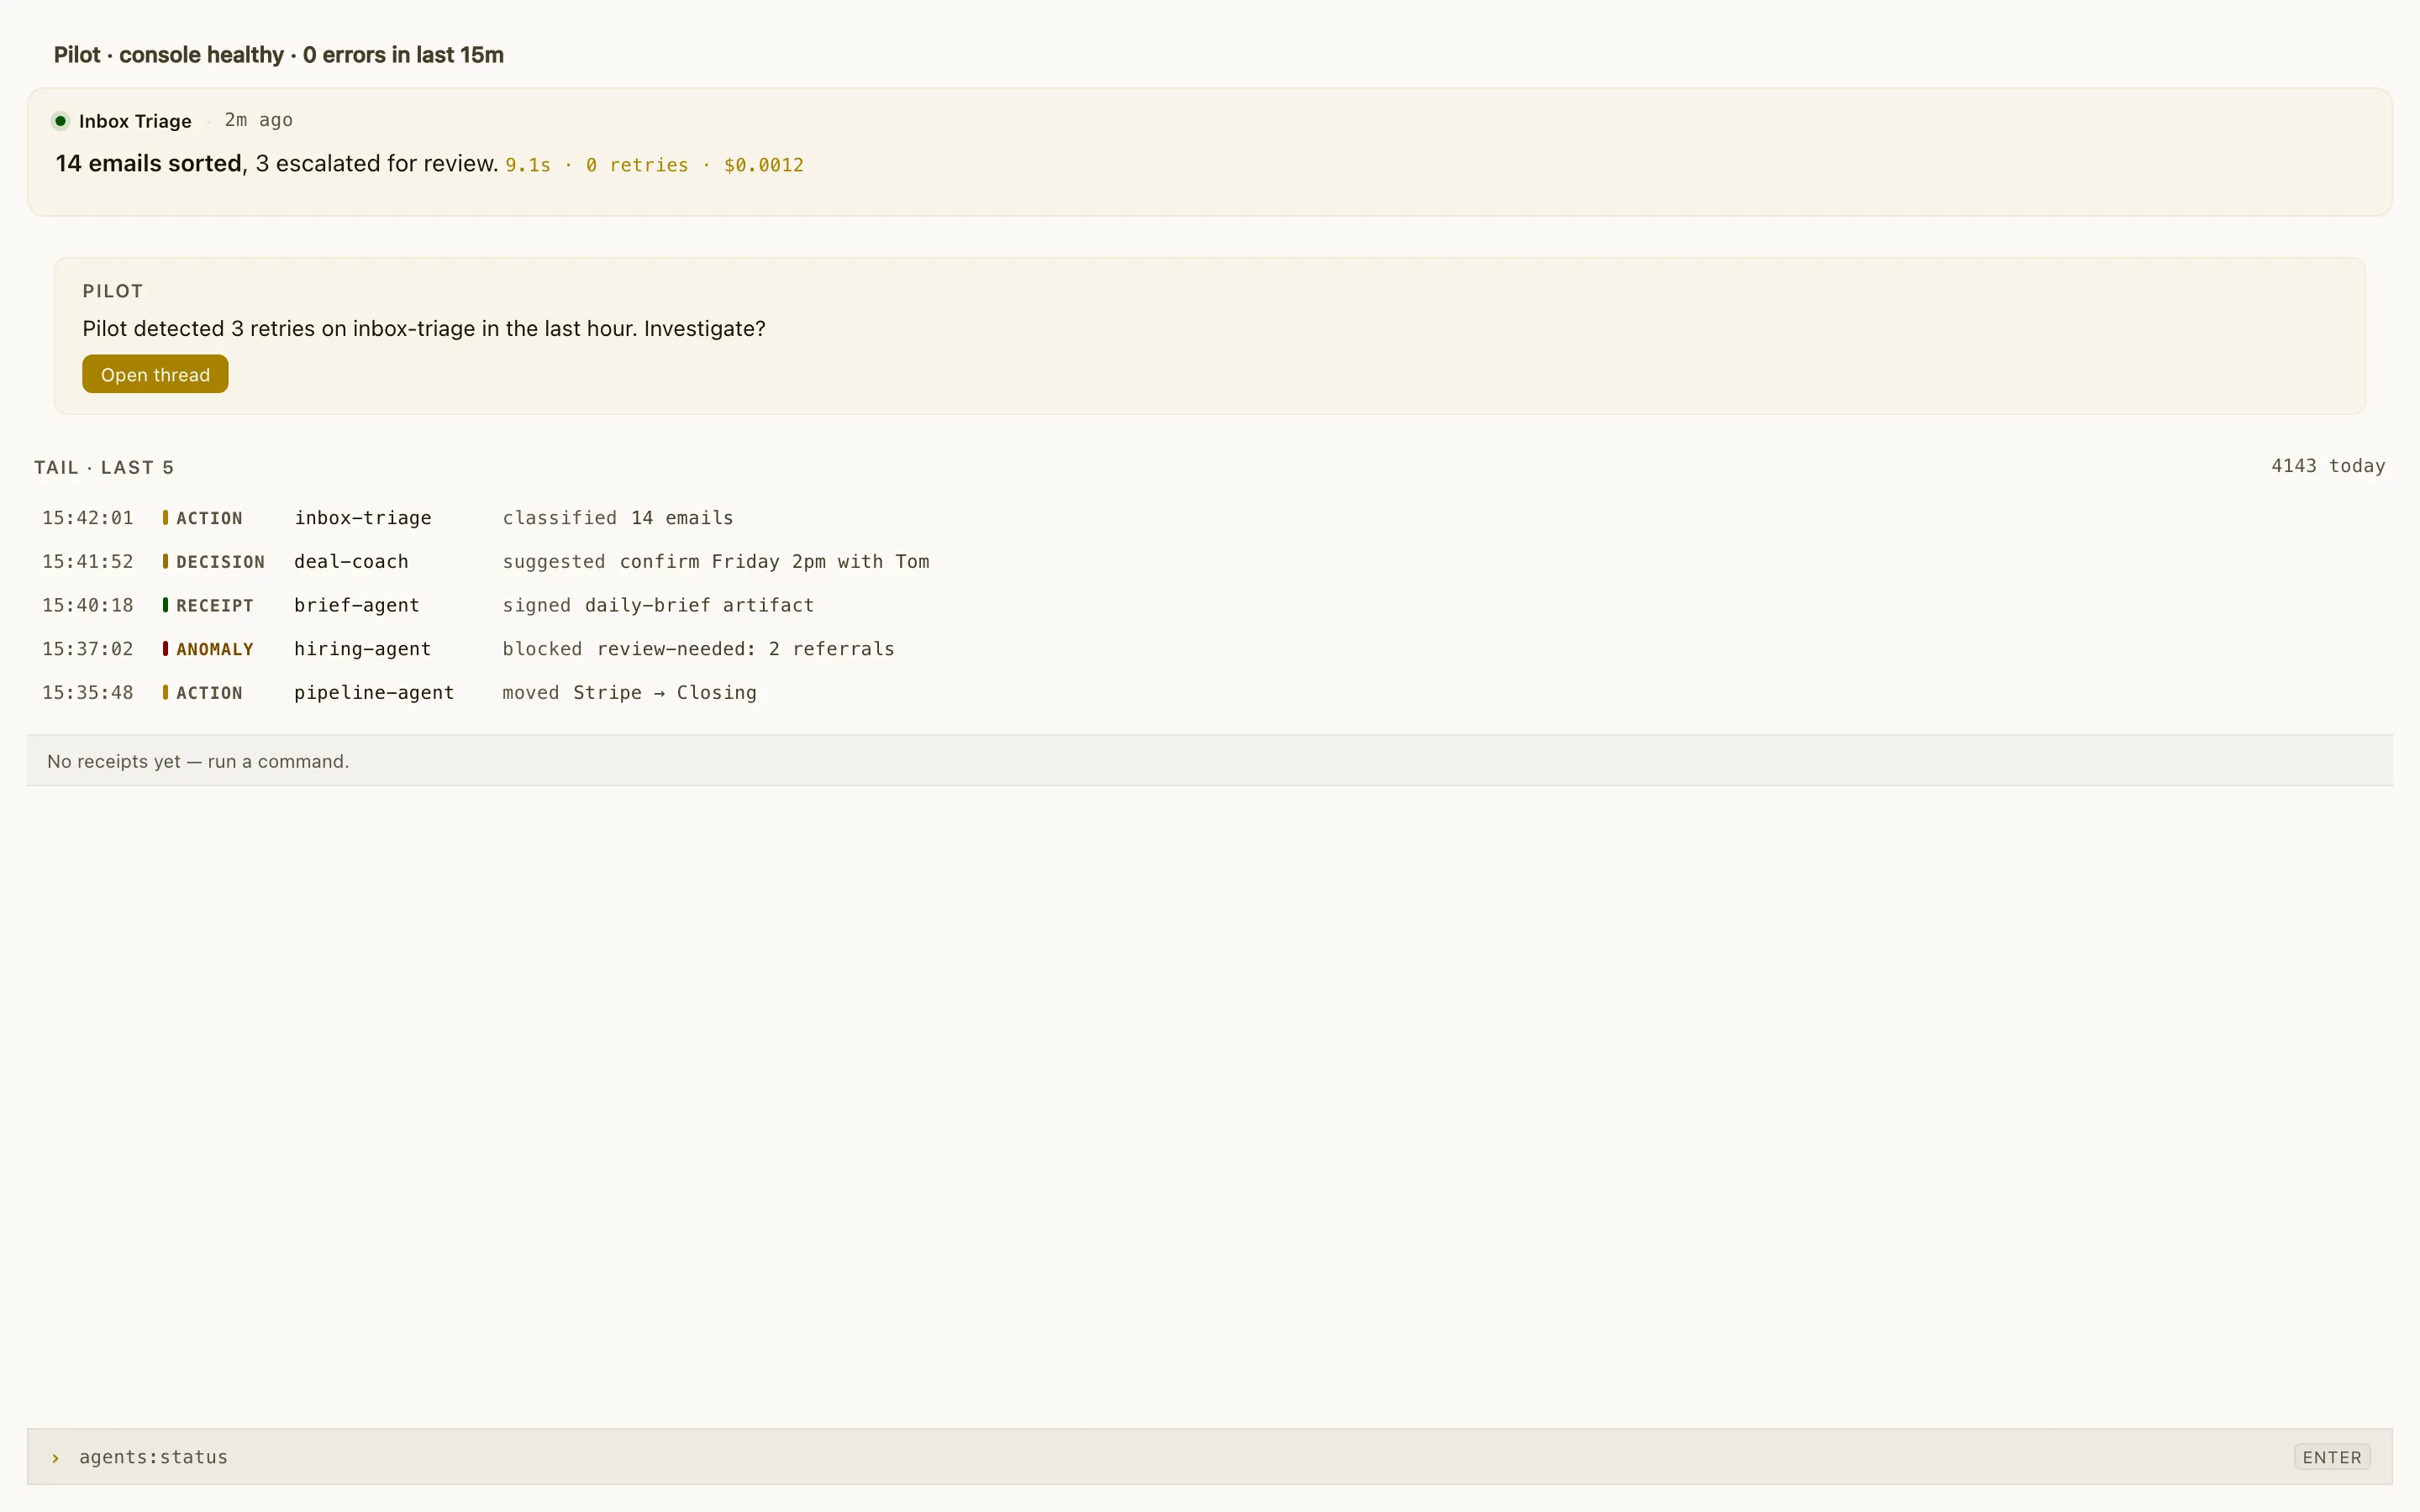2420x1512 pixels.
Task: Click '14 emails sorted' summary text
Action: [149, 163]
